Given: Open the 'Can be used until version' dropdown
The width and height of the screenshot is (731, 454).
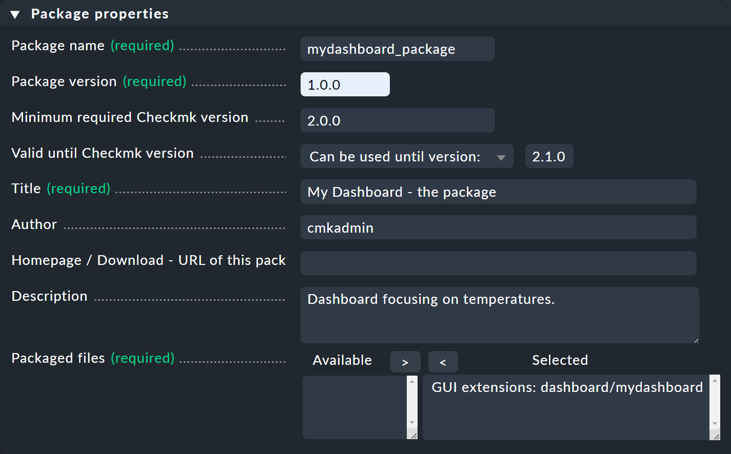Looking at the screenshot, I should 407,156.
